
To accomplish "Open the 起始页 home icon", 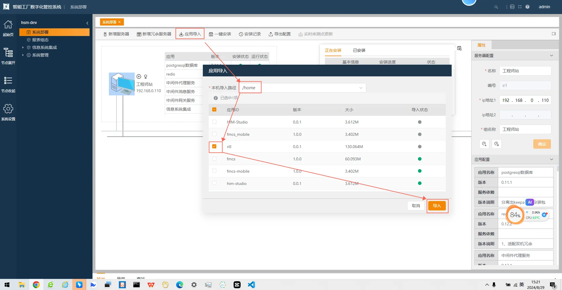I will (x=8, y=25).
